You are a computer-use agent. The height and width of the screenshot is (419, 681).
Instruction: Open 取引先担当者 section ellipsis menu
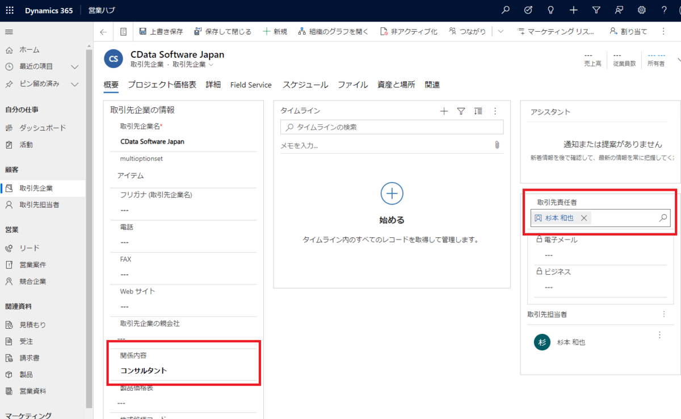pos(664,314)
